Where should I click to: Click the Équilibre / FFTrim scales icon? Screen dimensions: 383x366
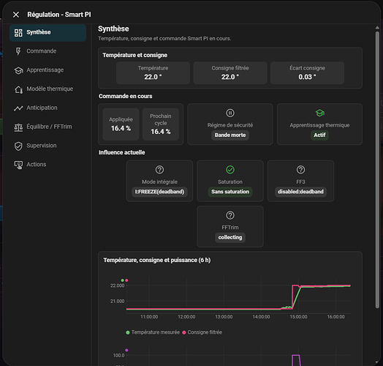coord(18,127)
